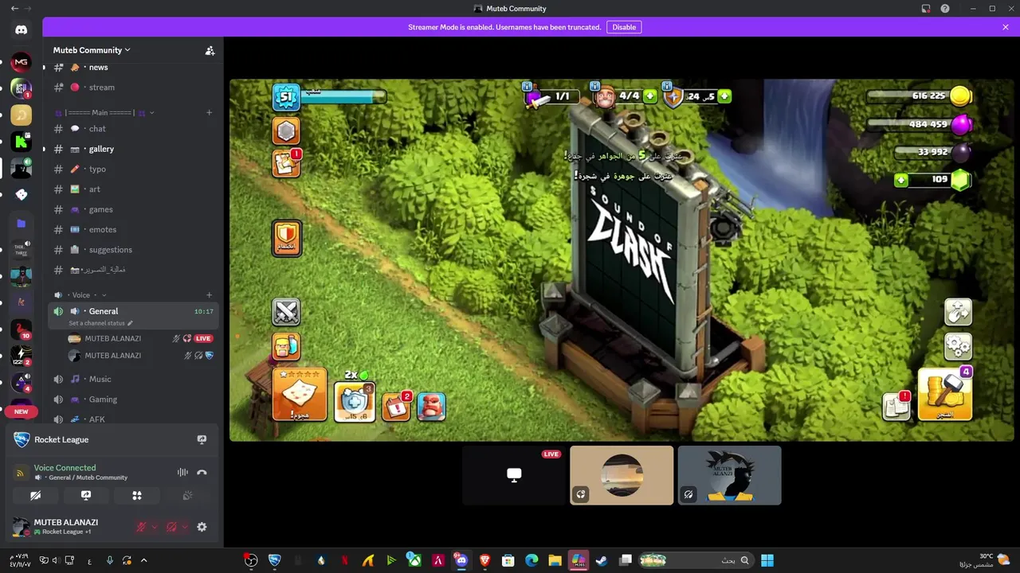Screen dimensions: 1020x573
Task: Open MUTEB ALANAZI user profile avatar
Action: [x=21, y=527]
